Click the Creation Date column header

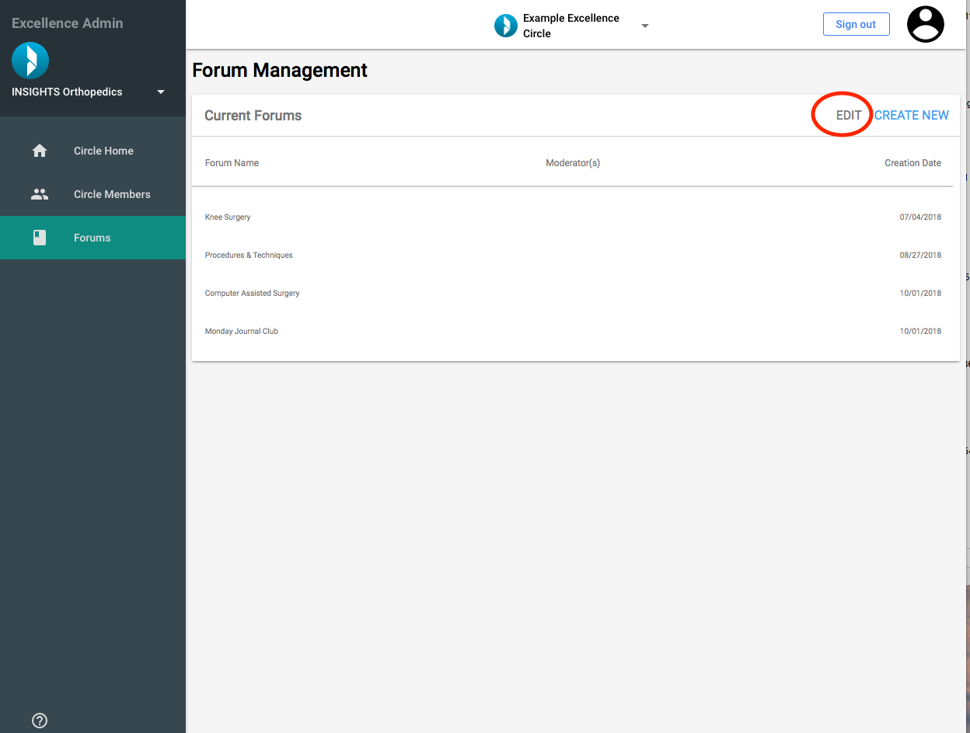tap(912, 163)
